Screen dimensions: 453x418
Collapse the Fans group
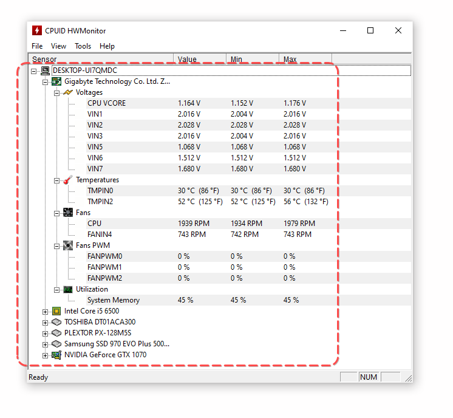56,213
